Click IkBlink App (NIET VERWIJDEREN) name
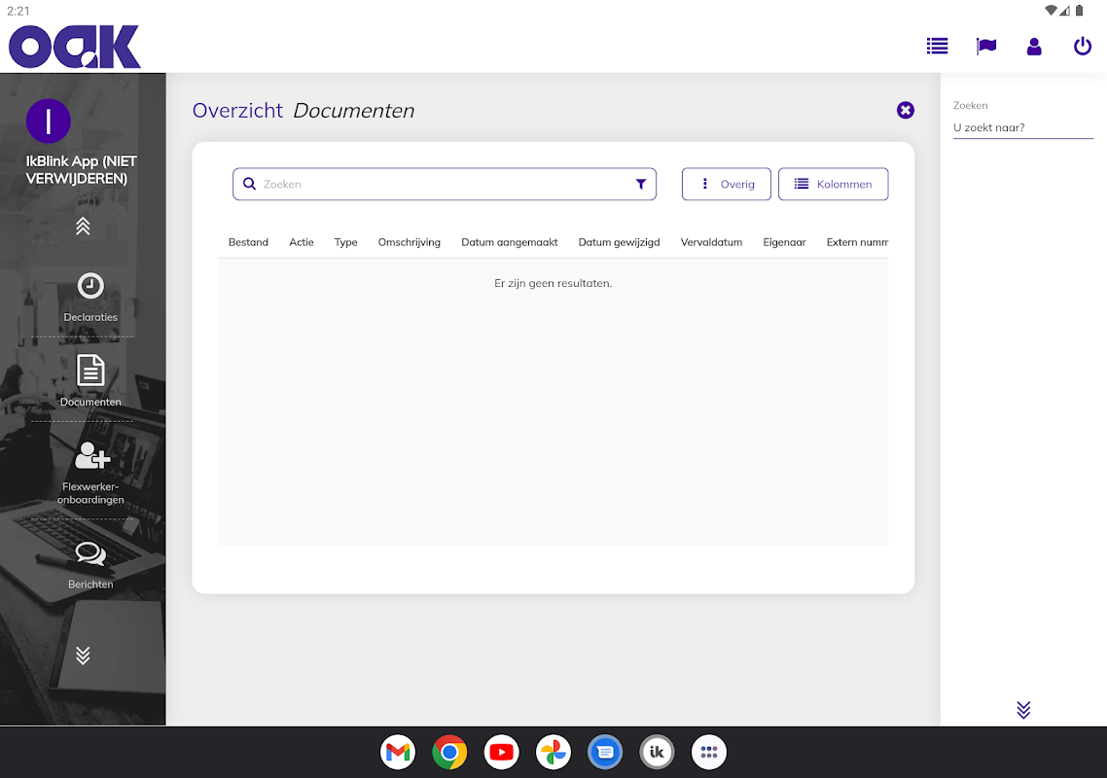1107x778 pixels. (x=81, y=170)
